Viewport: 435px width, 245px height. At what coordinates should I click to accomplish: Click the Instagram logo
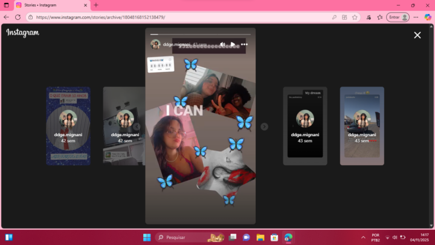(22, 33)
